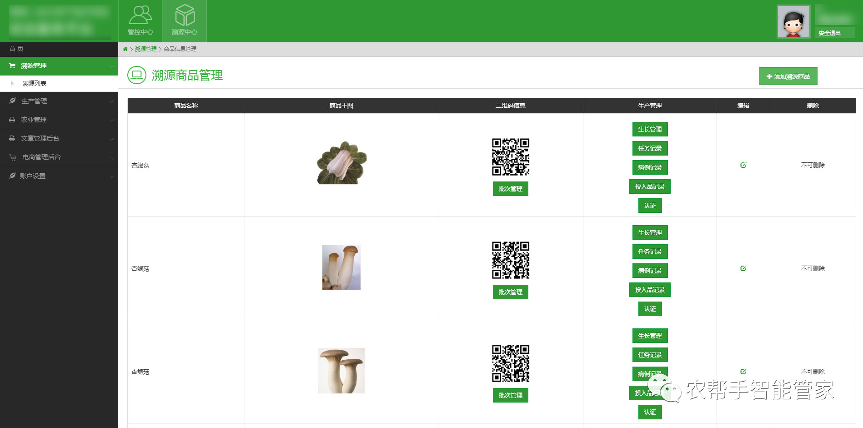Click 病例记录 in the second row
This screenshot has height=428, width=863.
[x=650, y=271]
